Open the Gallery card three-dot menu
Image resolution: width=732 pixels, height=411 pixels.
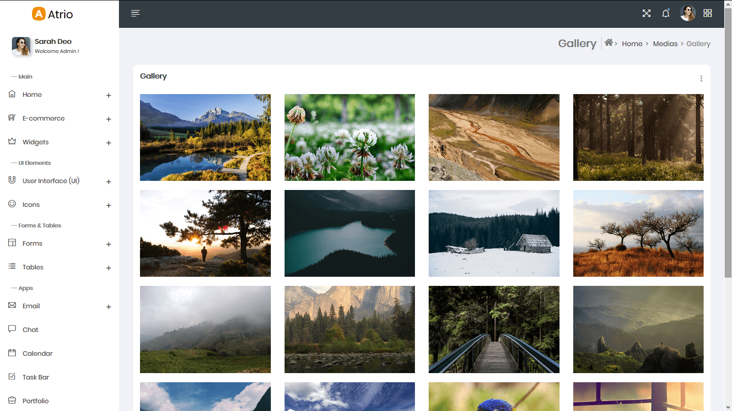[x=701, y=79]
